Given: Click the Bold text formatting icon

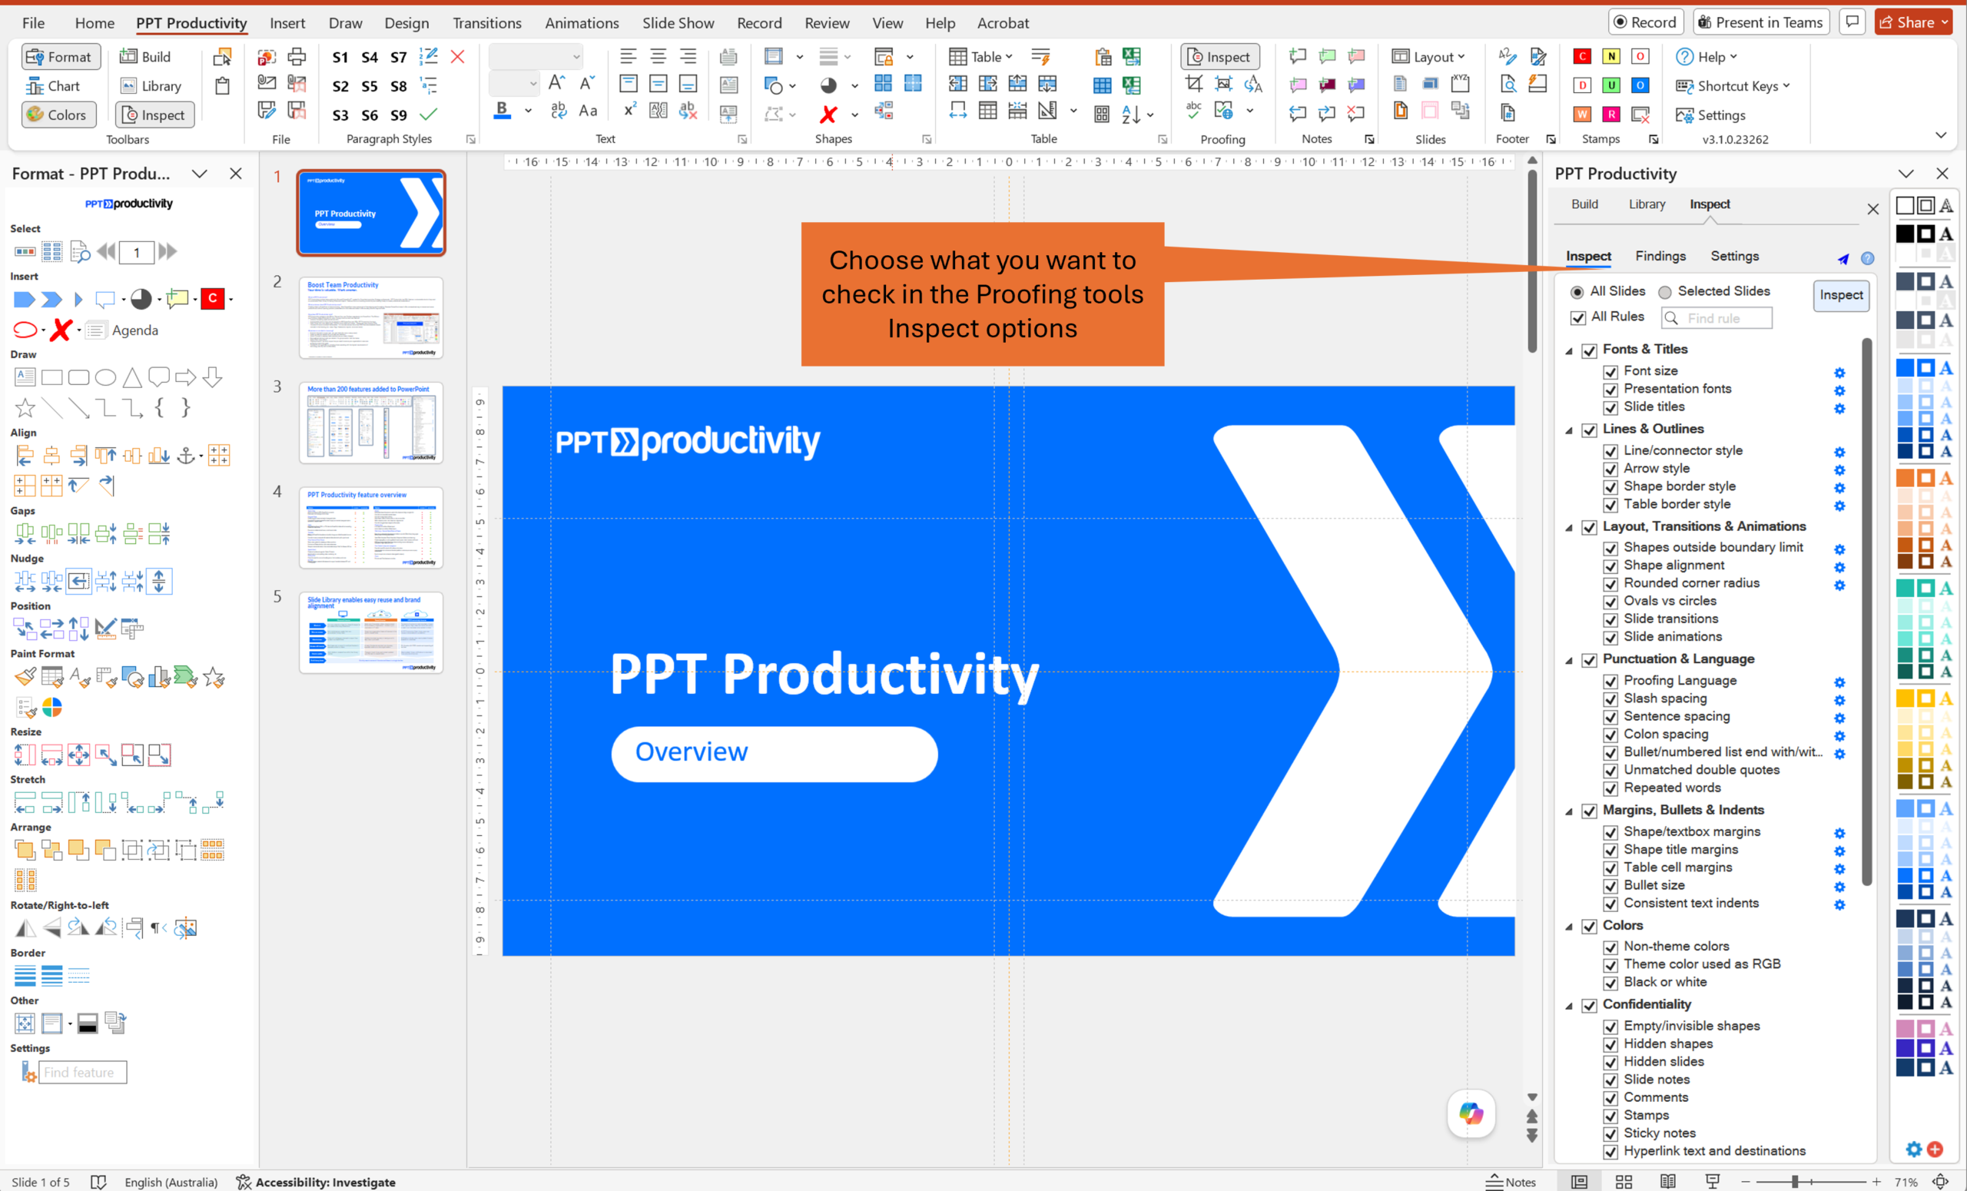Looking at the screenshot, I should pyautogui.click(x=501, y=110).
